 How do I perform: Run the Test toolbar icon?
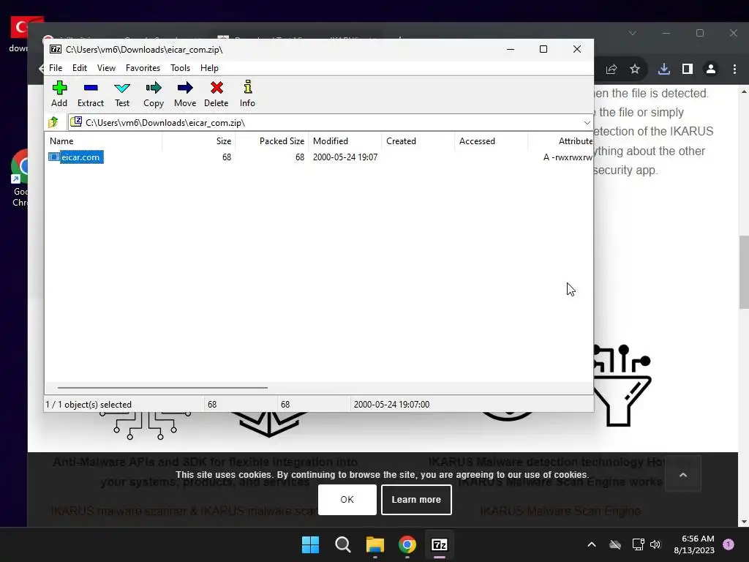point(122,94)
